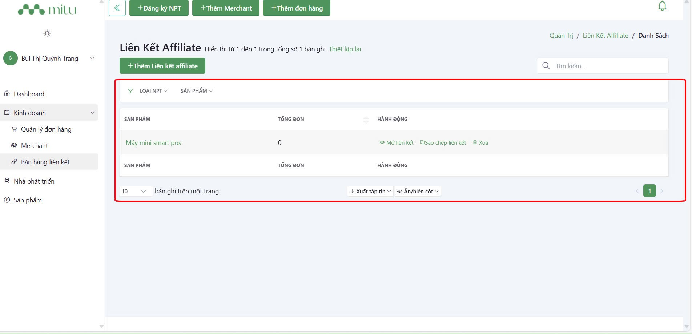
Task: Open Quản lý đơn hàng menu item
Action: point(46,129)
